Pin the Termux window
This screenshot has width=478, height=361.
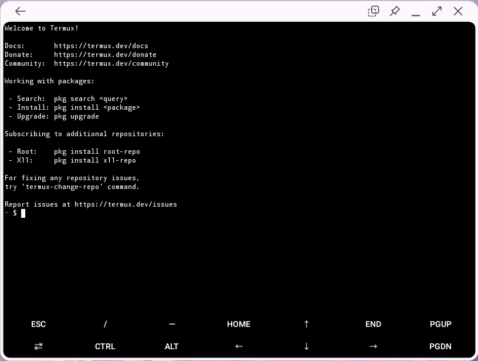[395, 11]
